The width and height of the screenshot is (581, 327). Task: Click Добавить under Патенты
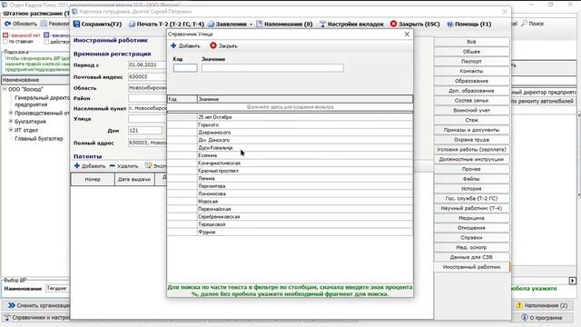90,165
